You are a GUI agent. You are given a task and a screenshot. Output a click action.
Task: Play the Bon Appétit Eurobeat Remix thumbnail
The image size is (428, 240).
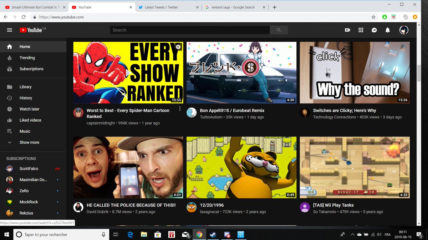pos(241,73)
